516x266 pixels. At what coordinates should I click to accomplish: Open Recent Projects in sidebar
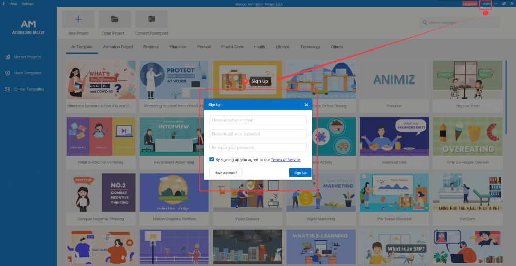tap(27, 57)
